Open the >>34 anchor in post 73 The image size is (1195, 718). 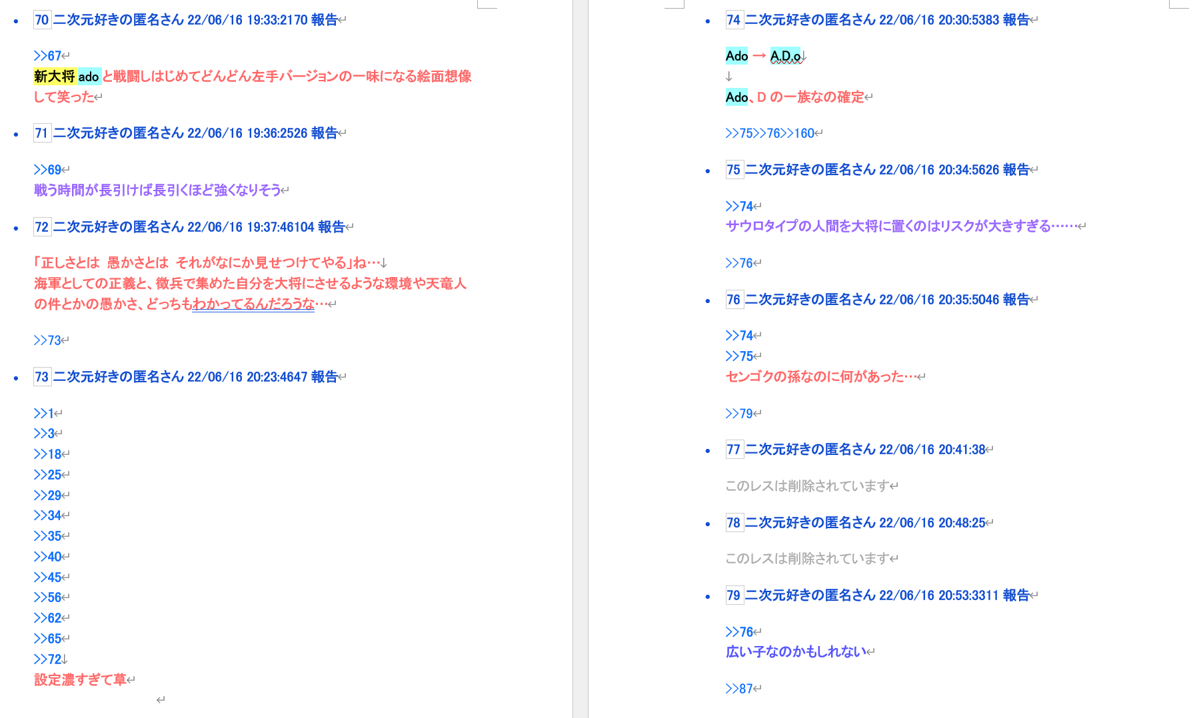(x=47, y=516)
